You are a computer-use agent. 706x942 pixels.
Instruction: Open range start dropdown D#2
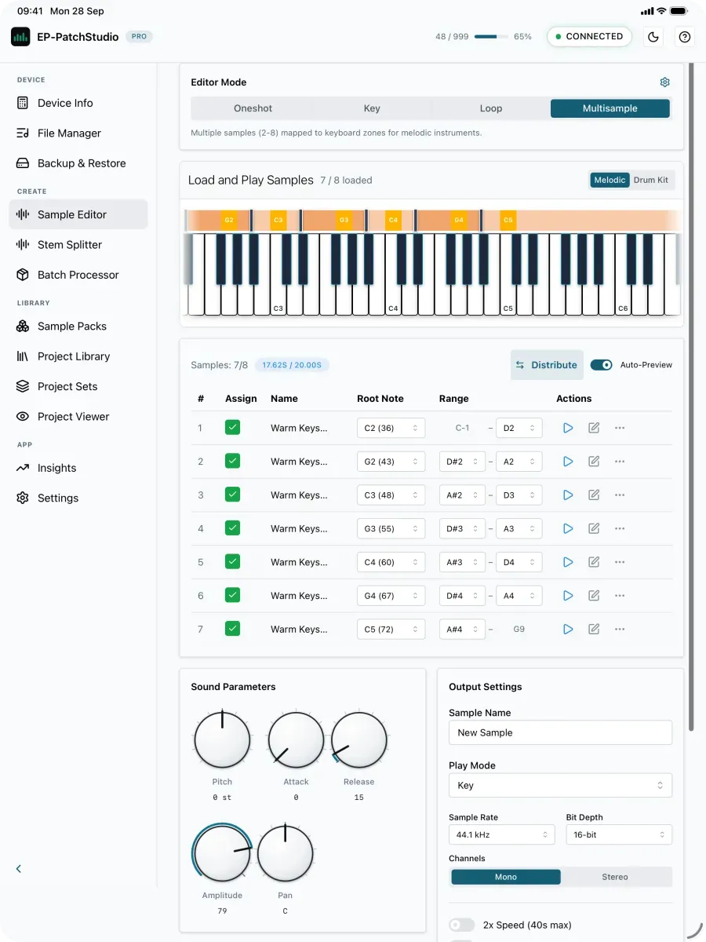(x=462, y=462)
